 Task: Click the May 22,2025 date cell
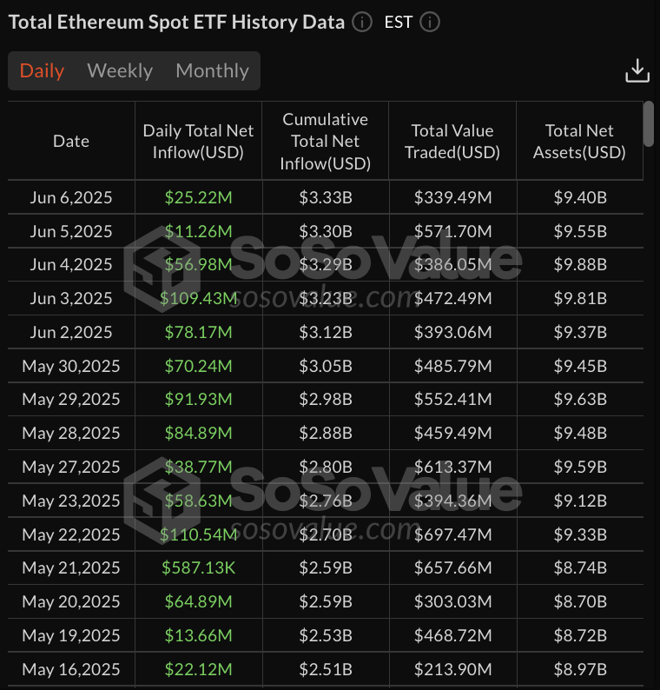pyautogui.click(x=71, y=534)
